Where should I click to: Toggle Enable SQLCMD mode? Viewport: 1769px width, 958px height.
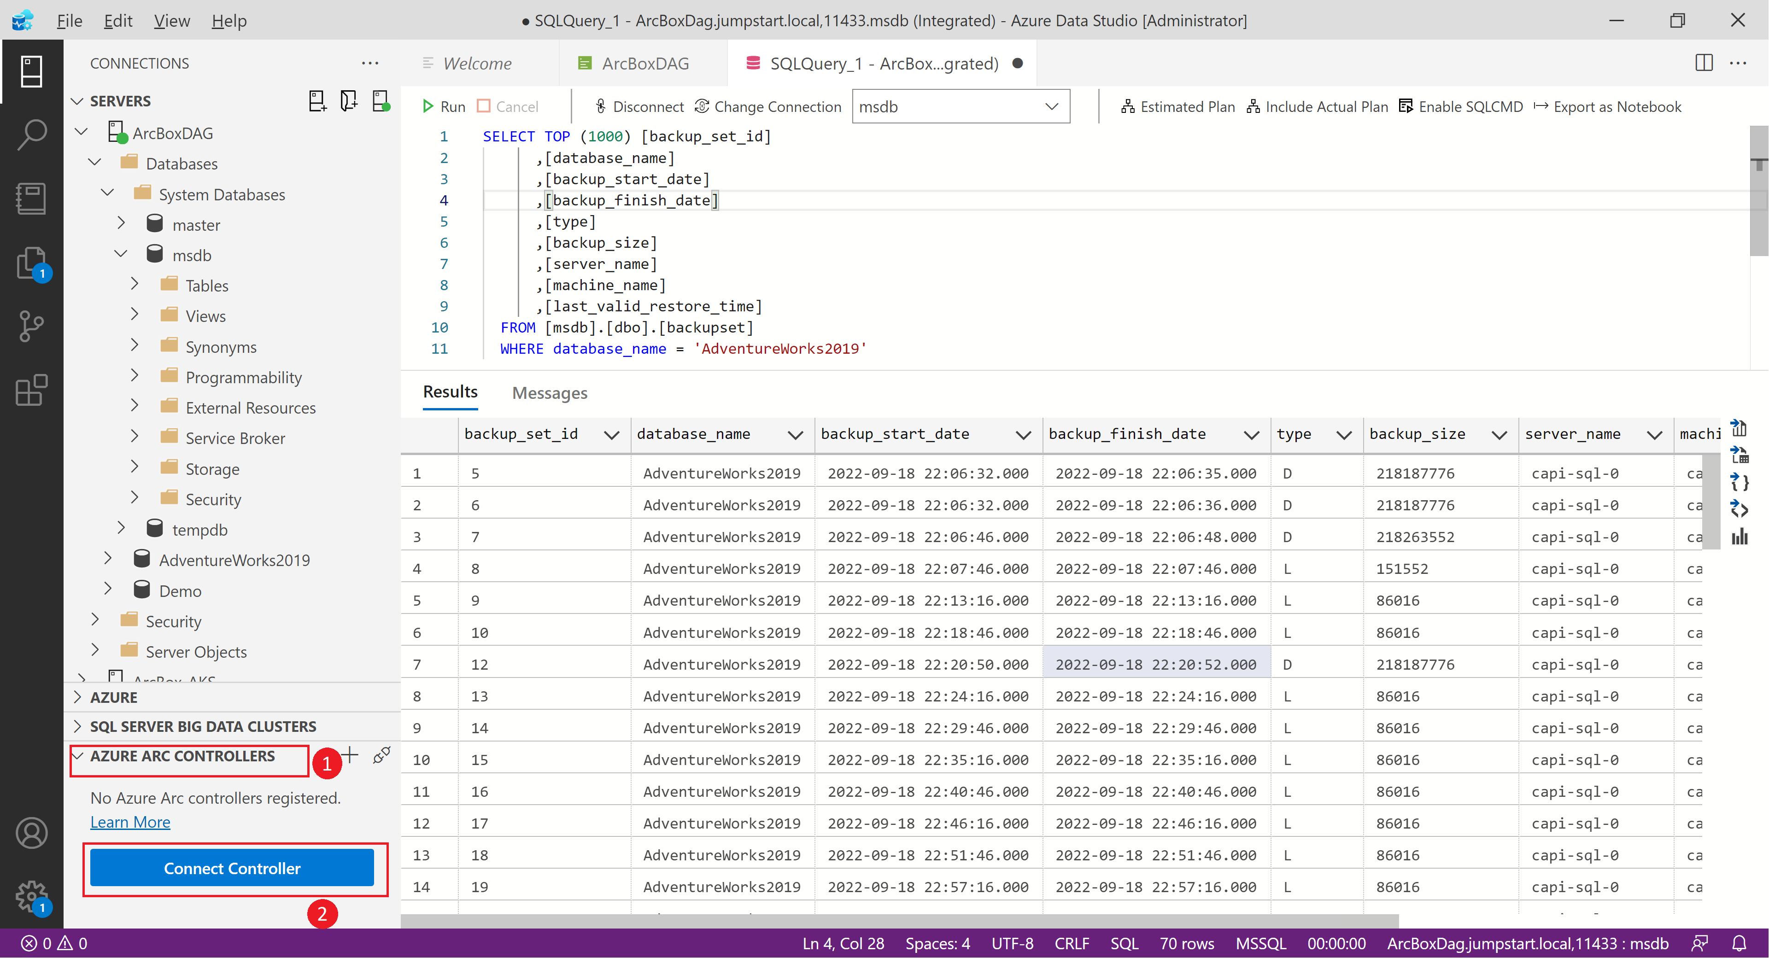coord(1461,106)
